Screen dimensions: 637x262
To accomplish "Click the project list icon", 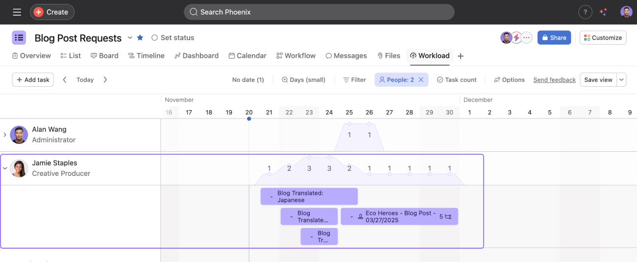I will 19,38.
